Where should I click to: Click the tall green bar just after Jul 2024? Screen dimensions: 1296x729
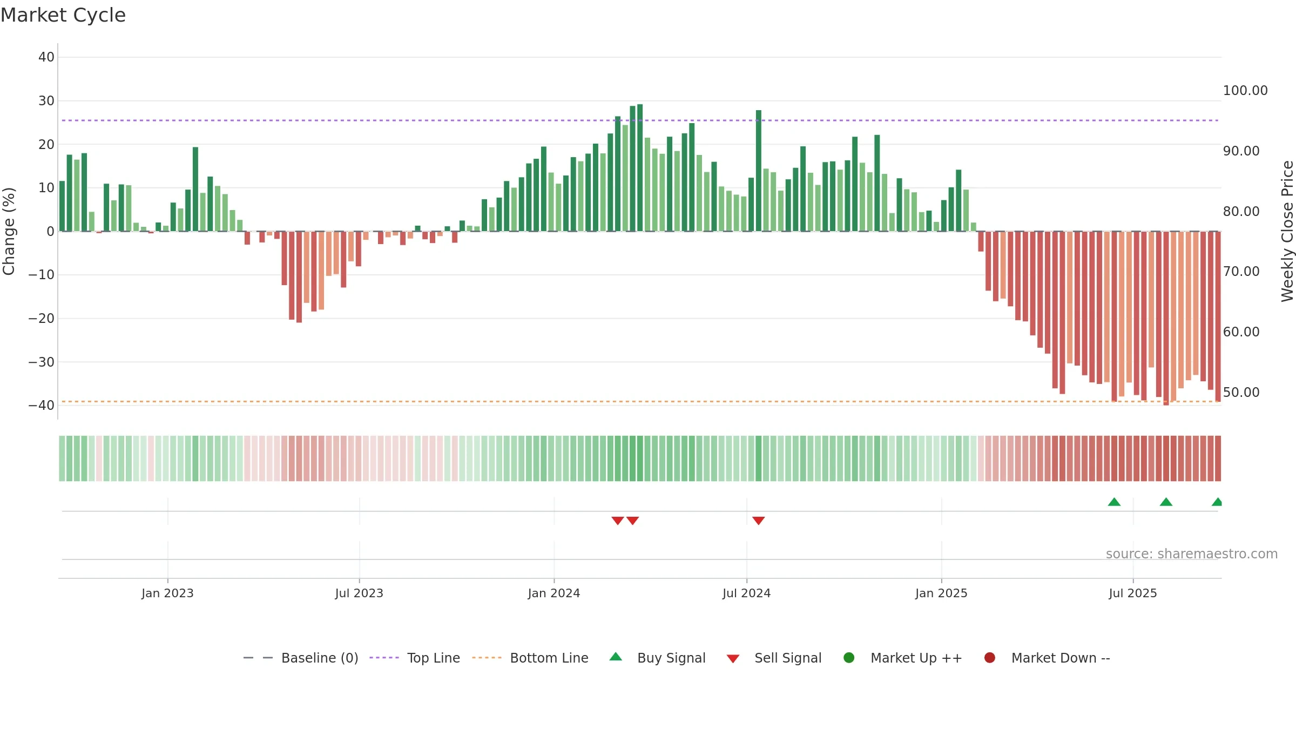(759, 171)
